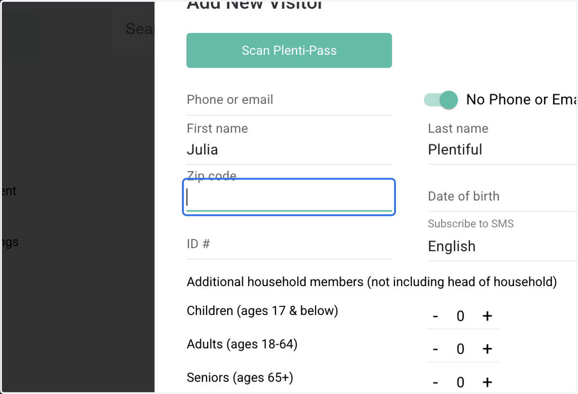Increase the Children count with plus
578x394 pixels.
click(x=487, y=316)
